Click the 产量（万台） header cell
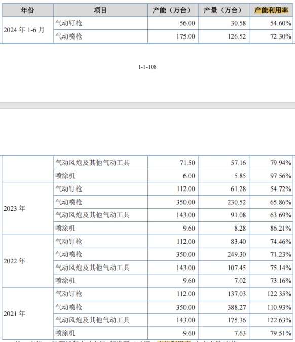295x342 pixels. [x=224, y=10]
